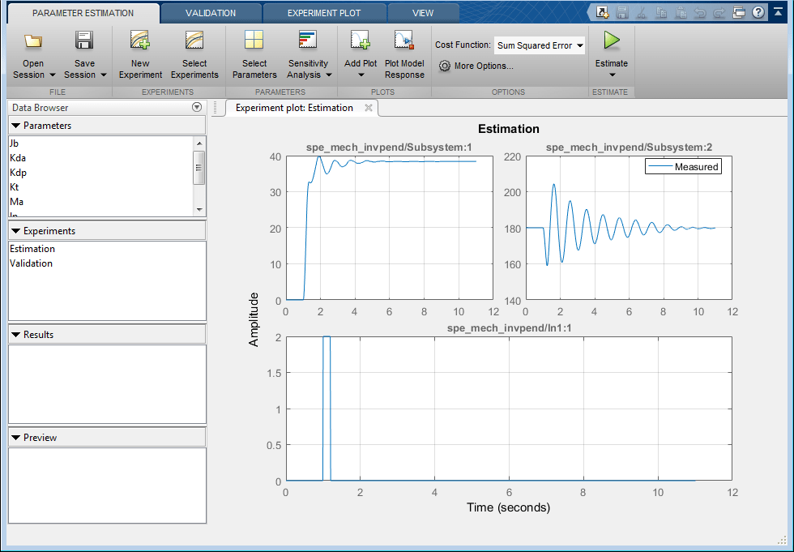
Task: Open Help question mark icon
Action: 758,12
